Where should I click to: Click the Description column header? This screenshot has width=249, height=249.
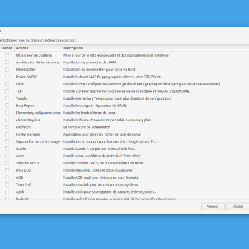tap(156, 48)
